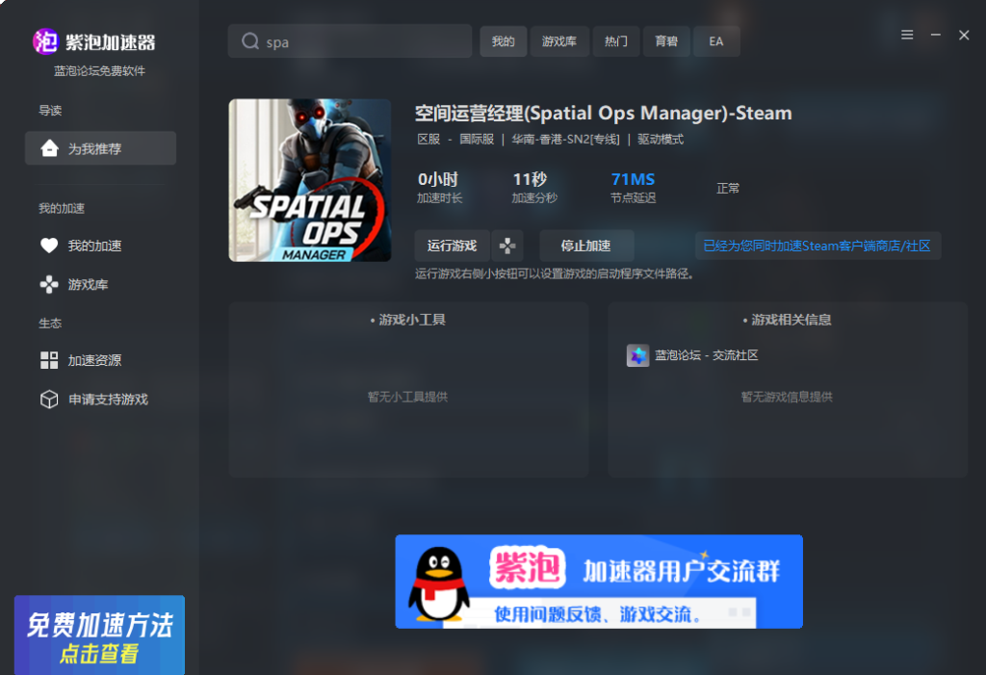The width and height of the screenshot is (986, 675).
Task: Click the 11秒 acceleration time value
Action: tap(531, 179)
